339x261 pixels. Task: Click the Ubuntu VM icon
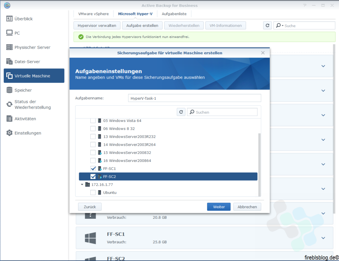(x=99, y=192)
